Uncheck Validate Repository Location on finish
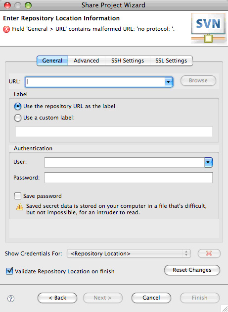 [9, 271]
